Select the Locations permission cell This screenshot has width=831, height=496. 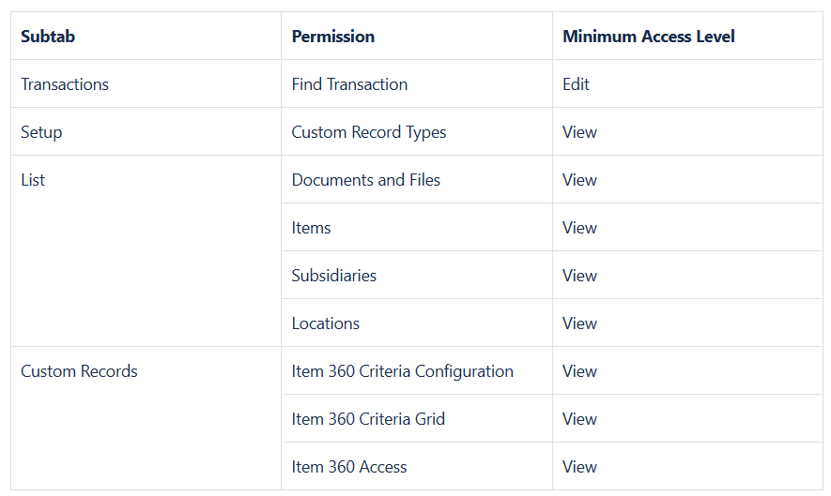click(x=325, y=323)
